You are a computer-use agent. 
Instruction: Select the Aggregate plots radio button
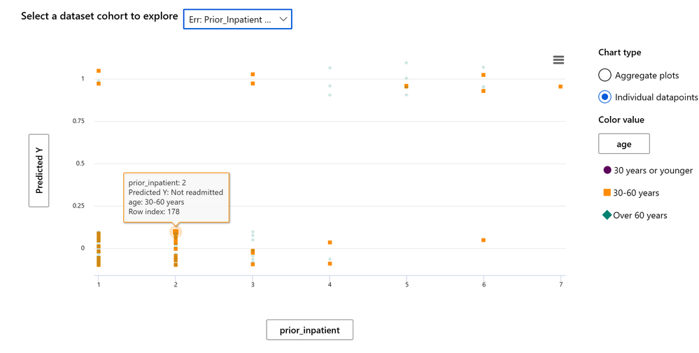[x=605, y=75]
